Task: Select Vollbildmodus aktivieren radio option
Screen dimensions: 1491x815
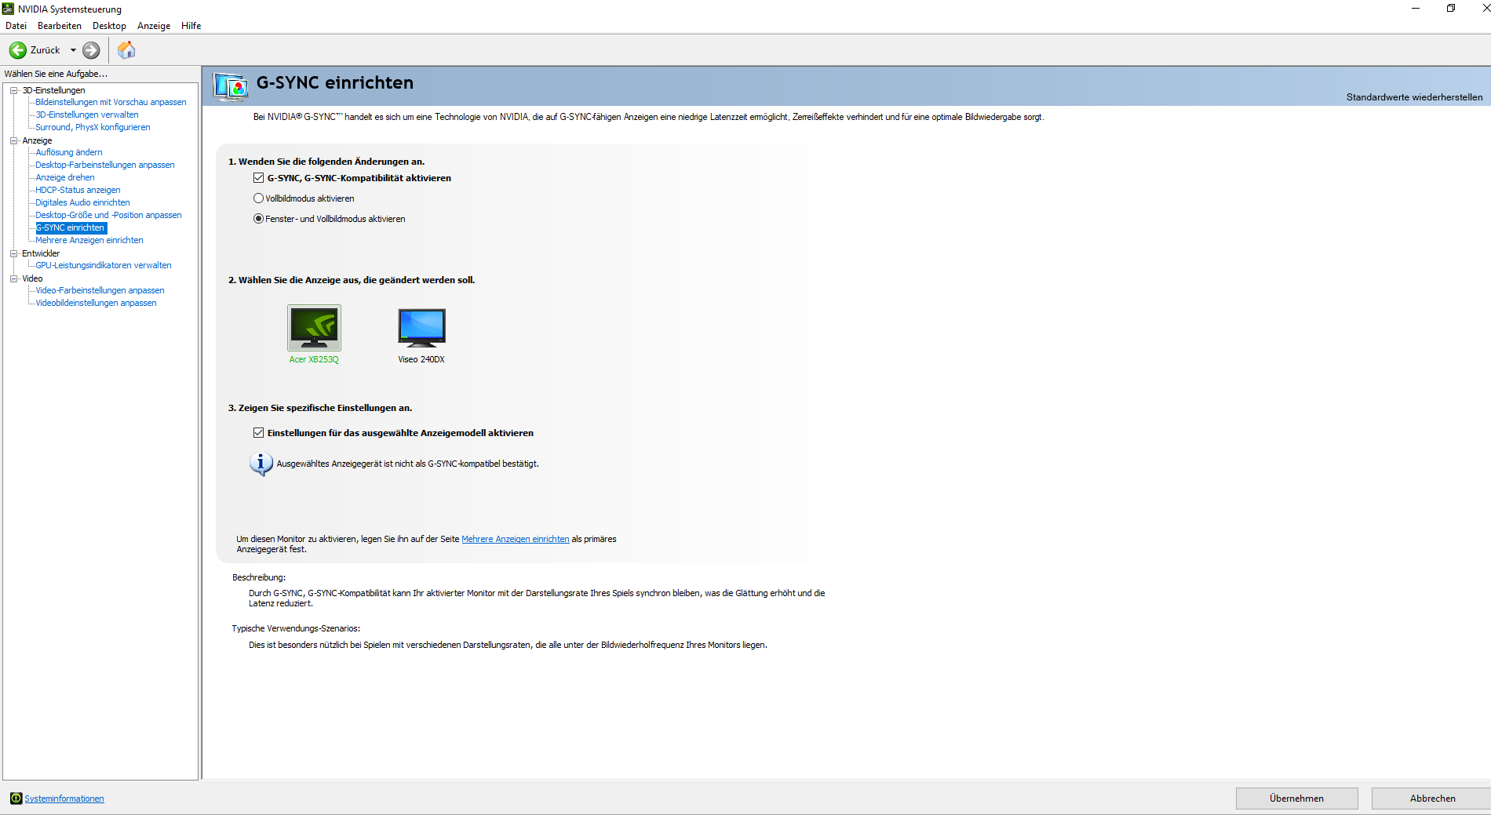Action: (x=258, y=198)
